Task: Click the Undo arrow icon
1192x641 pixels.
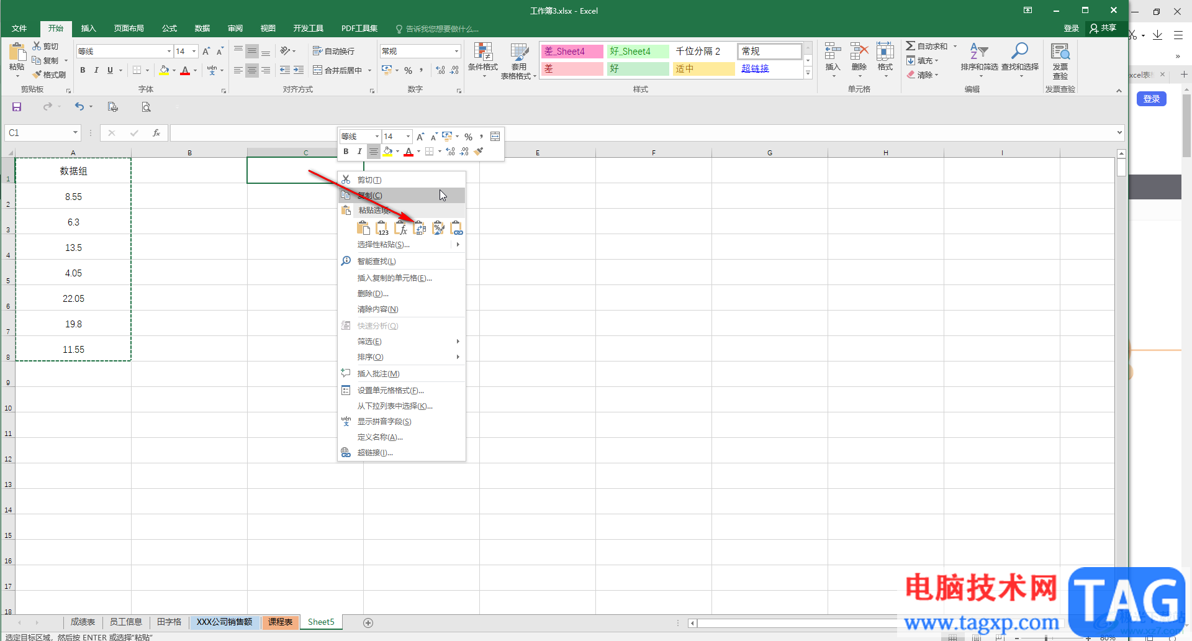Action: [x=79, y=107]
